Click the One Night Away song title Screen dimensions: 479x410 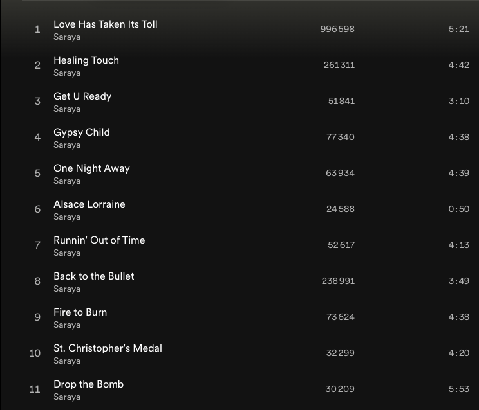point(91,168)
